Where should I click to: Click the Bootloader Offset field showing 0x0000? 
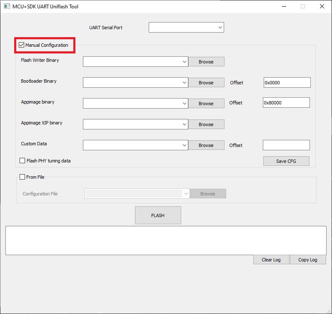click(287, 83)
